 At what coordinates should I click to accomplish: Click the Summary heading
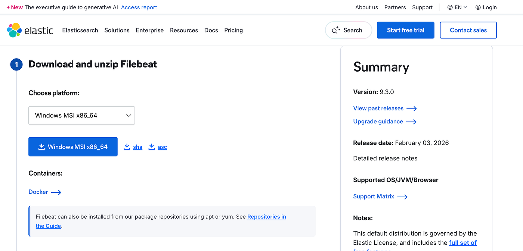pyautogui.click(x=381, y=67)
